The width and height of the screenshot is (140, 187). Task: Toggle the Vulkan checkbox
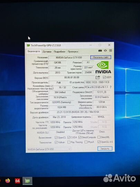pyautogui.click(x=56, y=142)
